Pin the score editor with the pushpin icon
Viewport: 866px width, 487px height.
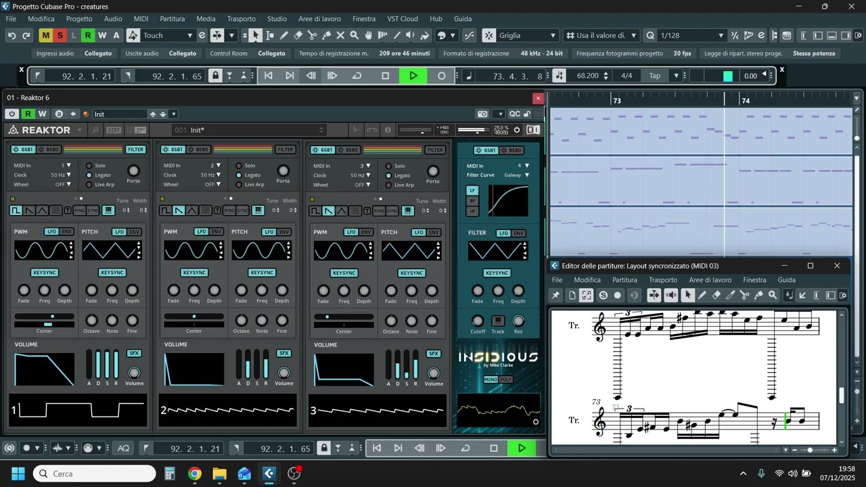click(555, 295)
